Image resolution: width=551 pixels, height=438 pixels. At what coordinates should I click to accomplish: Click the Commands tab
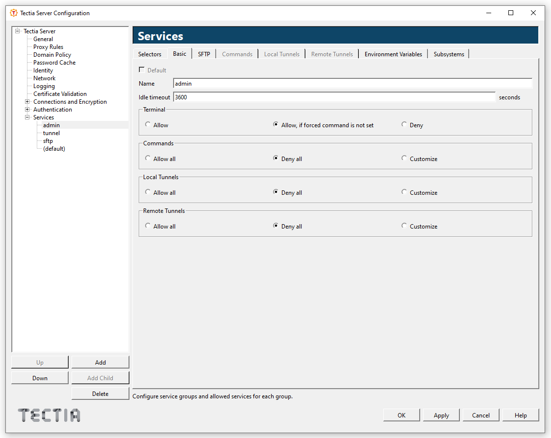(237, 54)
